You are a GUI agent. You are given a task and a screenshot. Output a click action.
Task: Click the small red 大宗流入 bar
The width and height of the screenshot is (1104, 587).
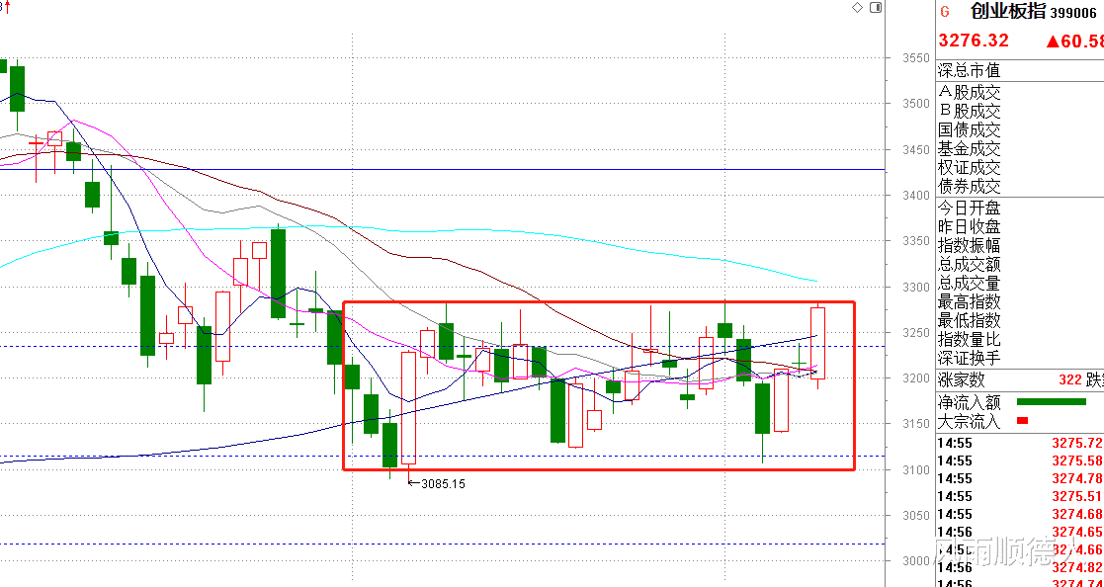point(1022,421)
